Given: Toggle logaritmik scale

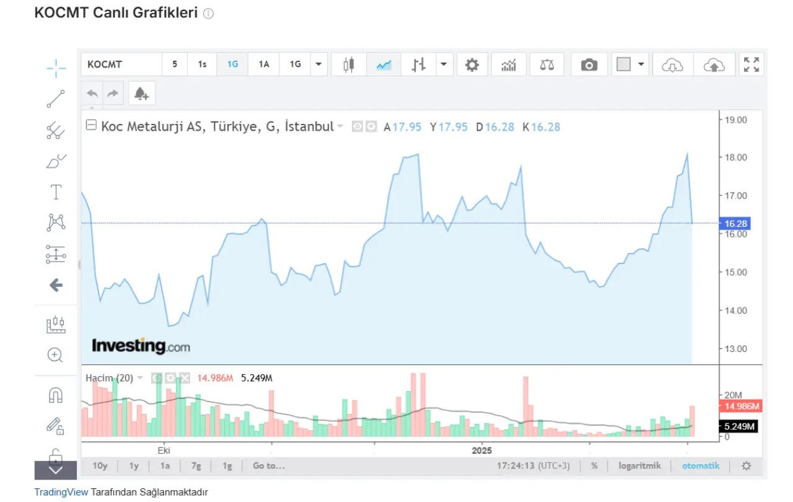Looking at the screenshot, I should (639, 466).
